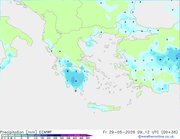Select the legend scale label '30'
This screenshot has height=139, width=180.
coord(62,138)
